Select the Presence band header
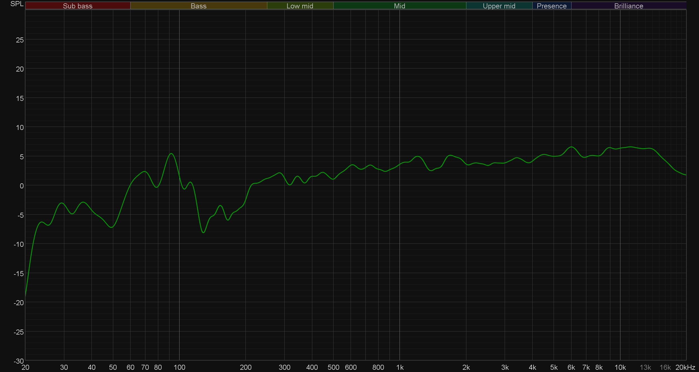Image resolution: width=699 pixels, height=372 pixels. click(551, 6)
